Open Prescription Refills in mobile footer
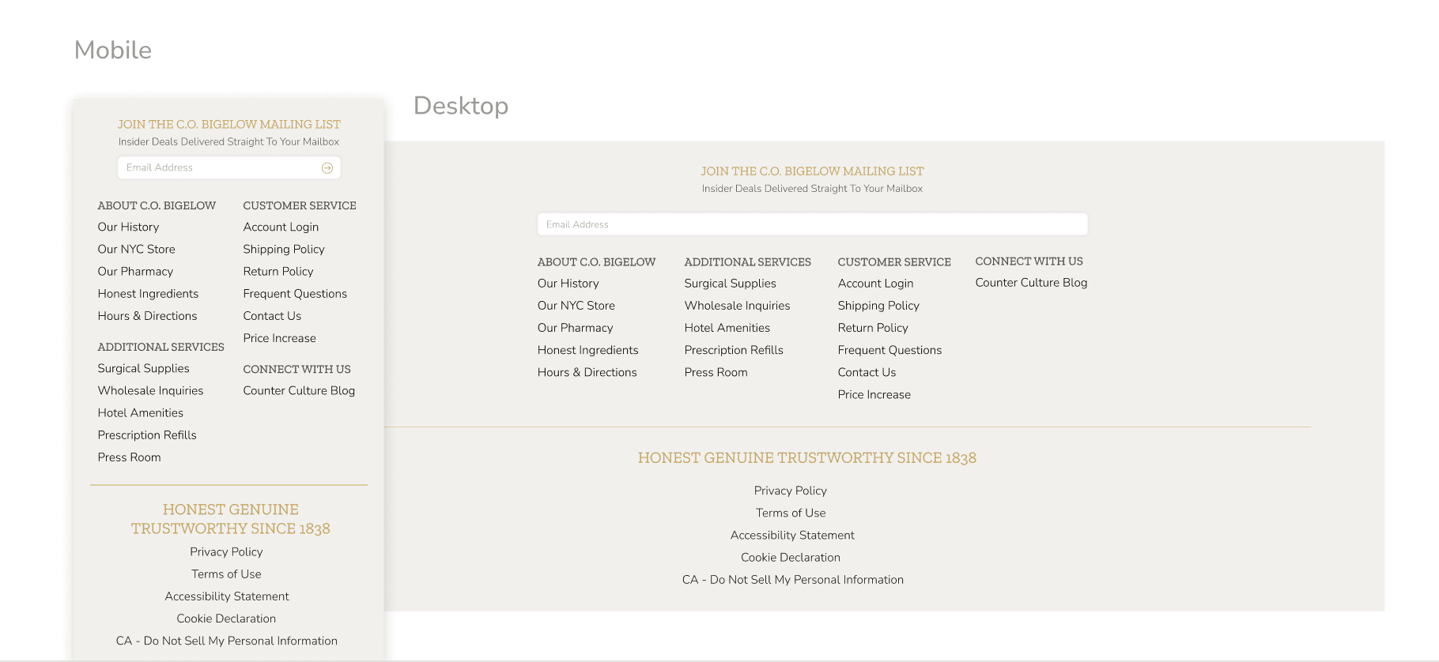Viewport: 1439px width, 662px height. [x=147, y=434]
